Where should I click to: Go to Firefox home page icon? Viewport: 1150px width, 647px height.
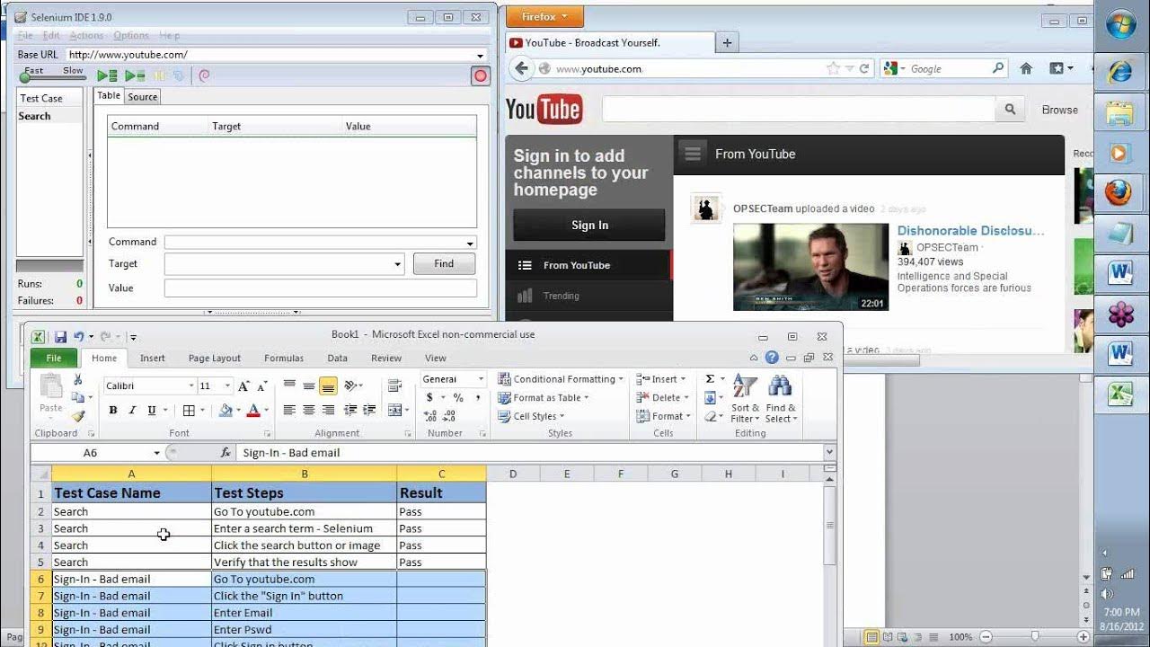point(1026,68)
